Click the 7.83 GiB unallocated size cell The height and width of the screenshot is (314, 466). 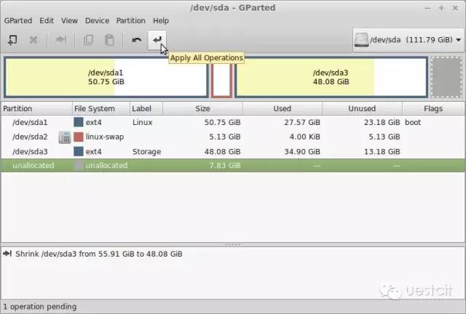coord(225,165)
